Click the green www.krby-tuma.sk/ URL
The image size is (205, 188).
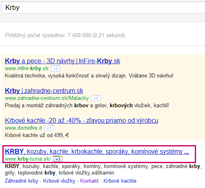tap(28, 159)
